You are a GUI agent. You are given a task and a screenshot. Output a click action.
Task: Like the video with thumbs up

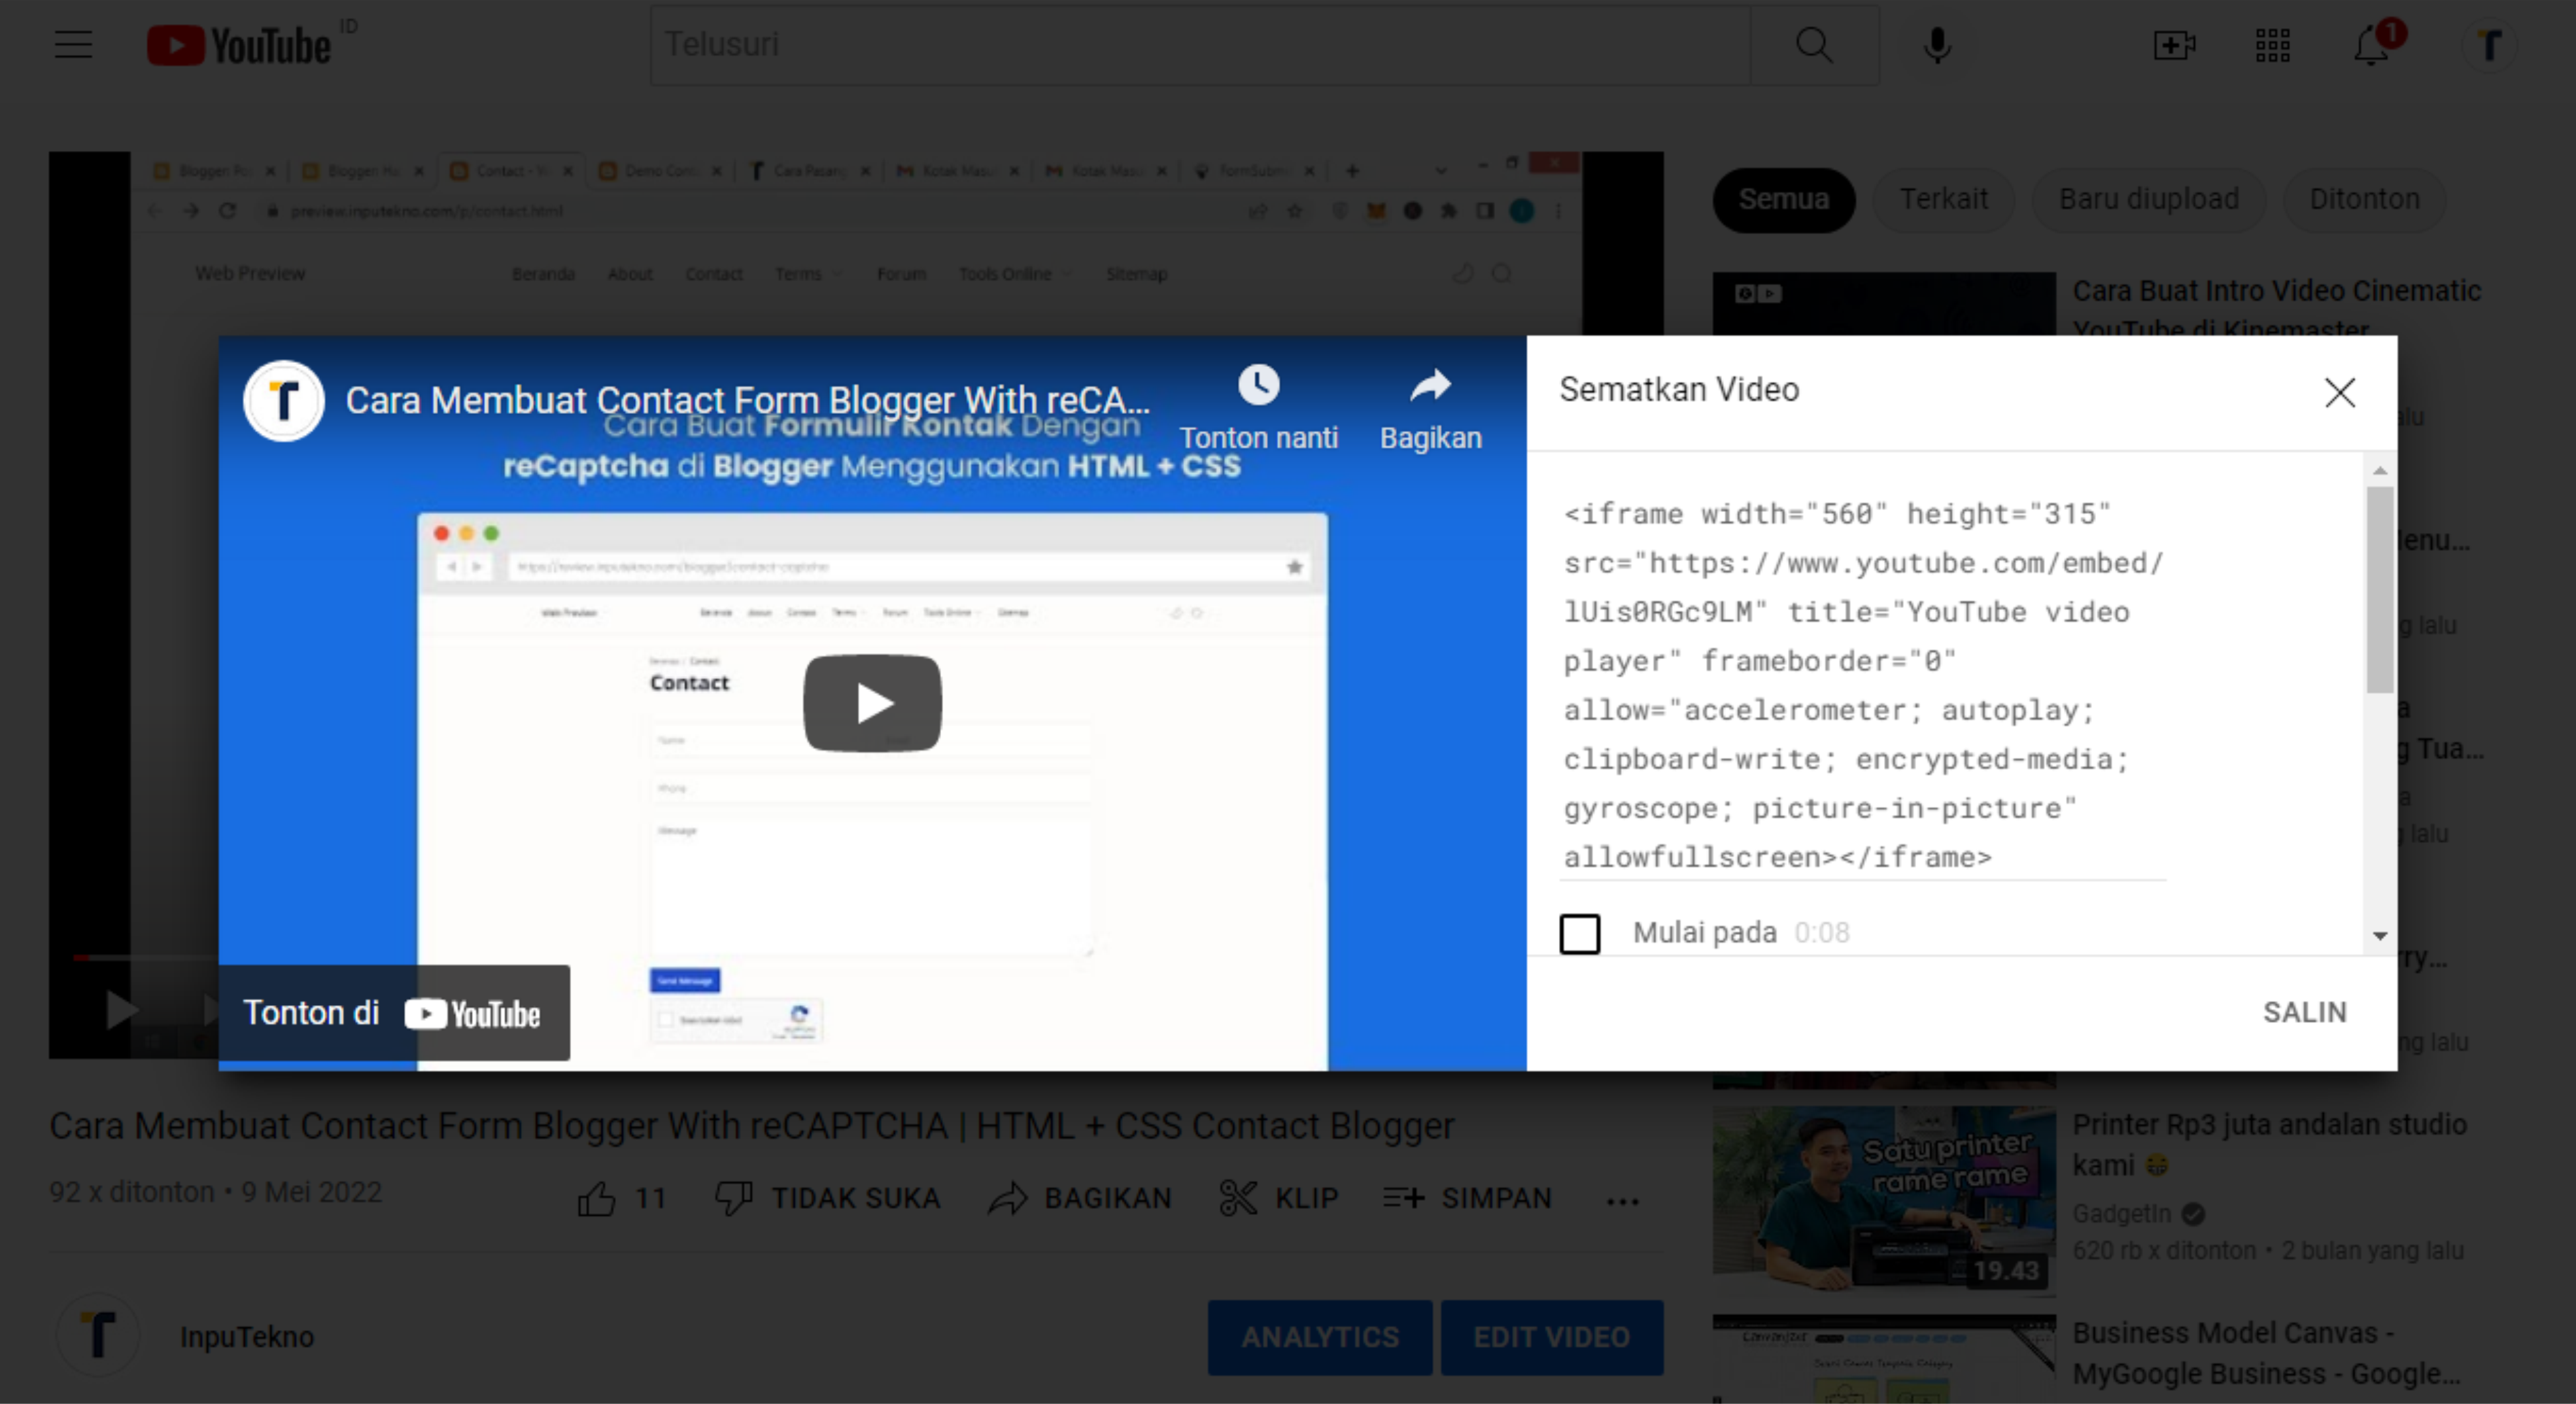click(x=597, y=1198)
